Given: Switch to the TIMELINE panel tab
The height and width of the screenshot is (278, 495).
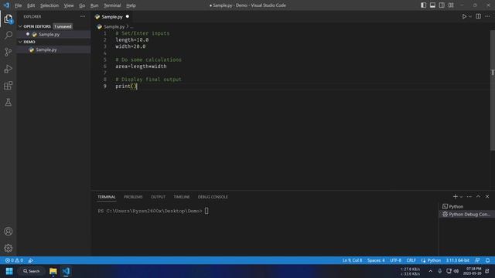Looking at the screenshot, I should click(182, 197).
